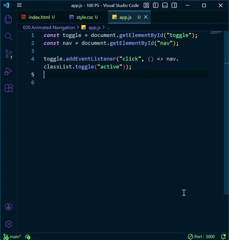Toggle the primary side bar
The width and height of the screenshot is (229, 240).
(x=156, y=6)
